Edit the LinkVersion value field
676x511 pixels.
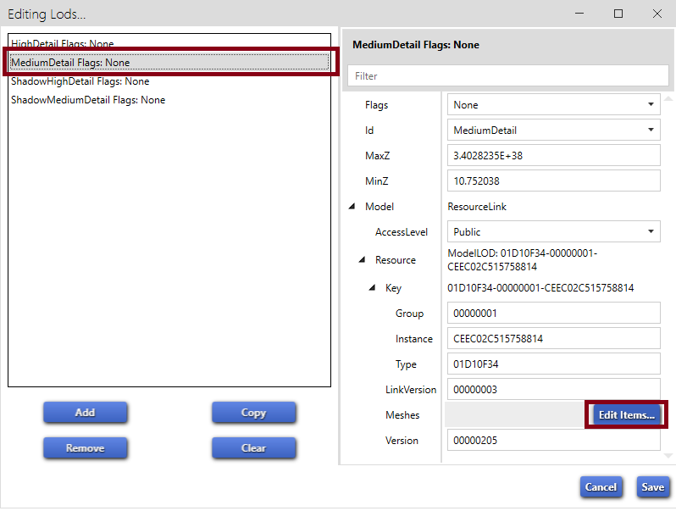point(553,390)
